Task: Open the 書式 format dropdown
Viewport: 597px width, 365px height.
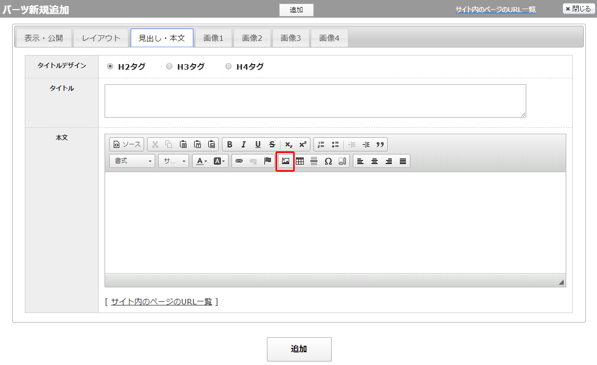Action: click(132, 161)
